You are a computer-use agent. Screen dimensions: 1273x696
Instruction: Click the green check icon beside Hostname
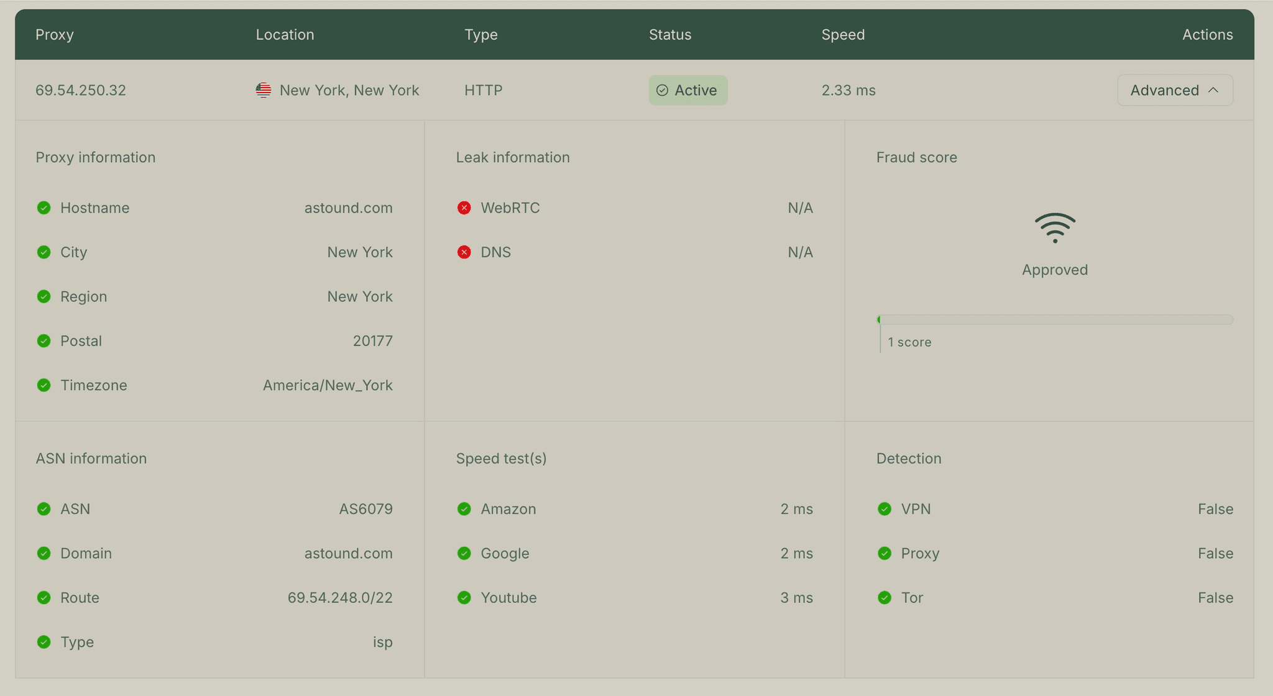tap(44, 208)
